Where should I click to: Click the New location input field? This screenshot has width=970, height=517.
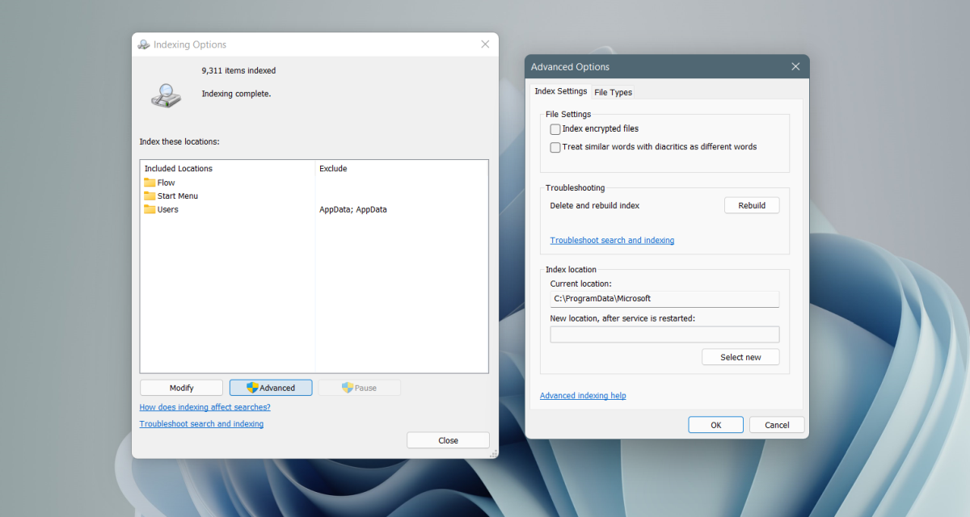pyautogui.click(x=664, y=334)
